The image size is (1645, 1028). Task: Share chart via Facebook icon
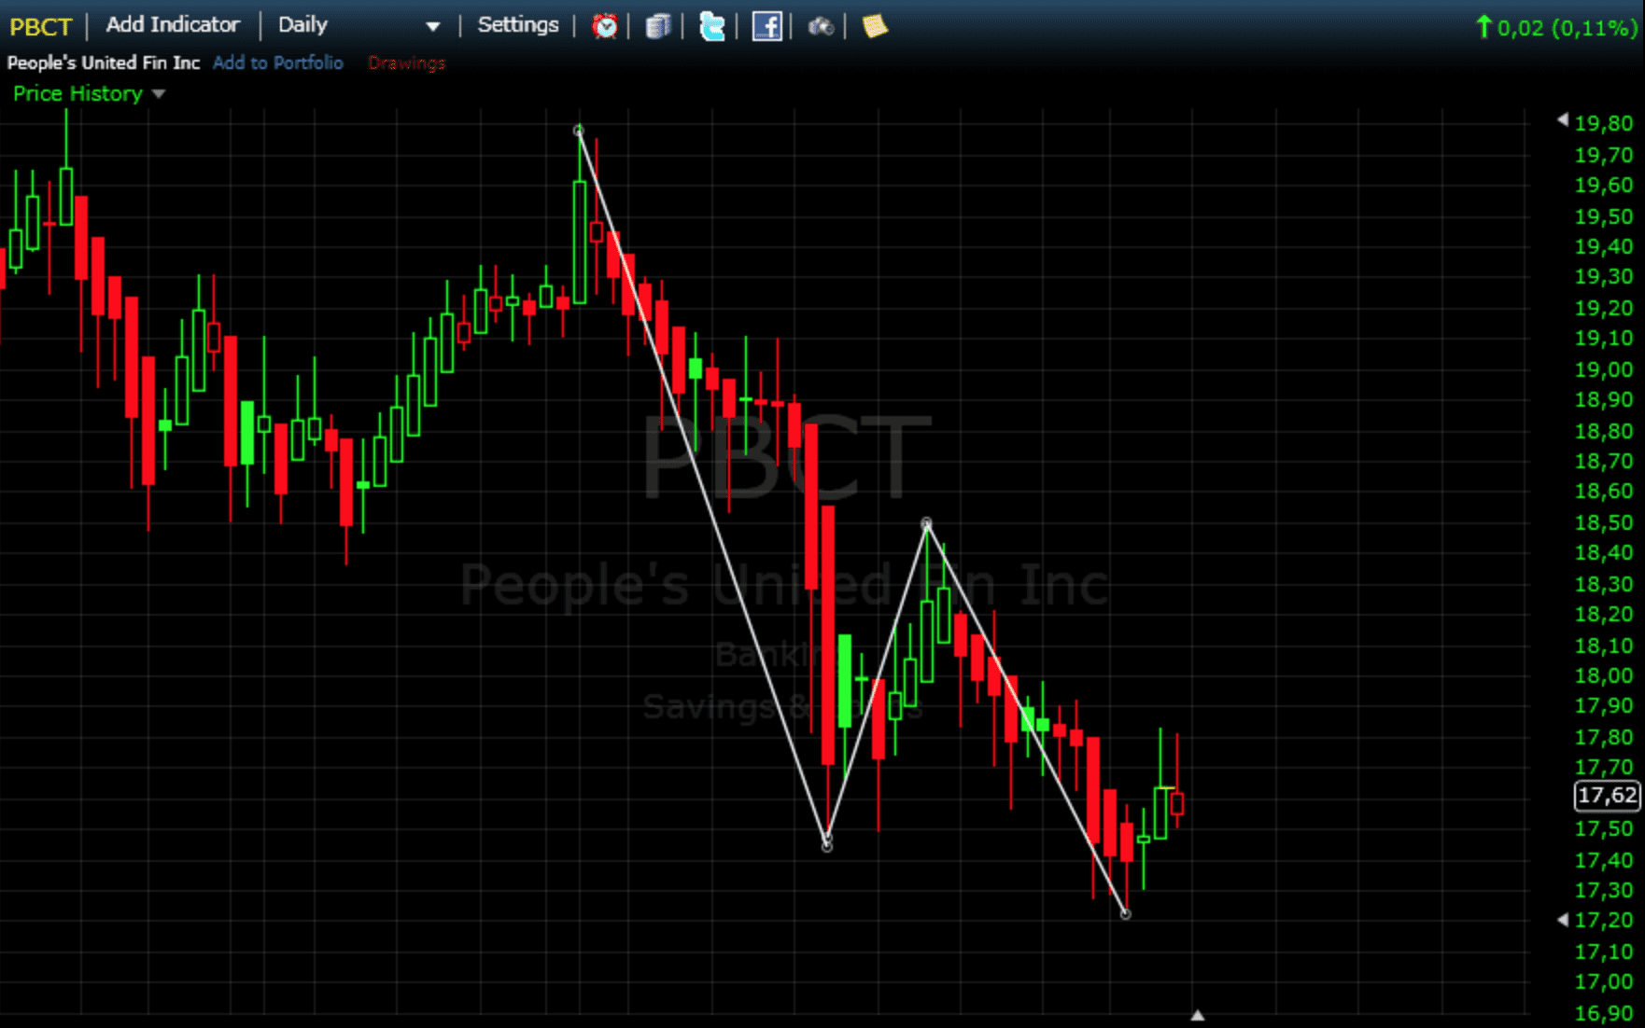pyautogui.click(x=766, y=26)
